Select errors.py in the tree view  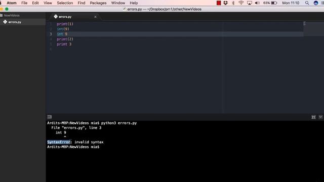pos(15,22)
